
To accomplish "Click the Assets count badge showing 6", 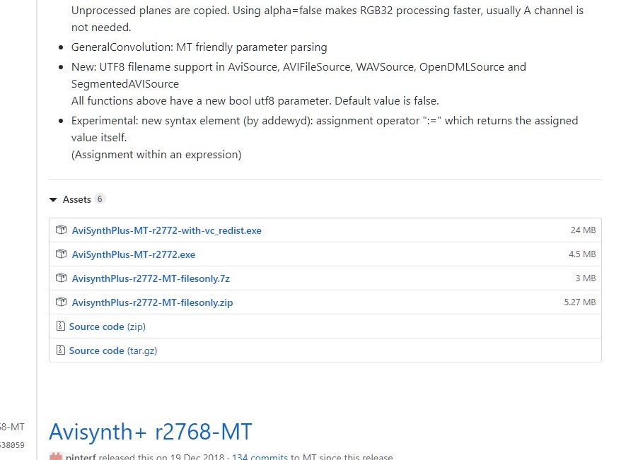I will 100,199.
